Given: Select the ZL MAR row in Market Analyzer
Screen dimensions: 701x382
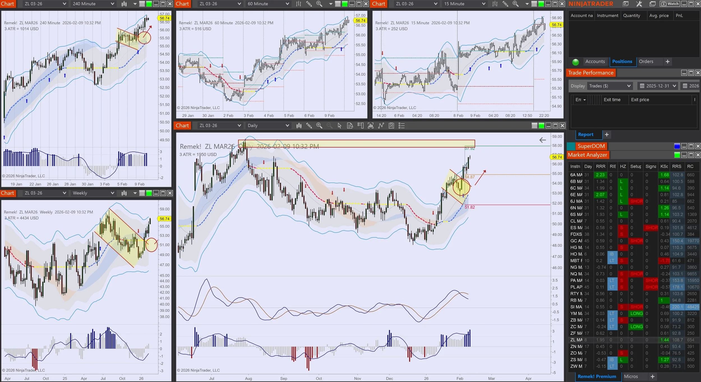Looking at the screenshot, I should pyautogui.click(x=576, y=340).
